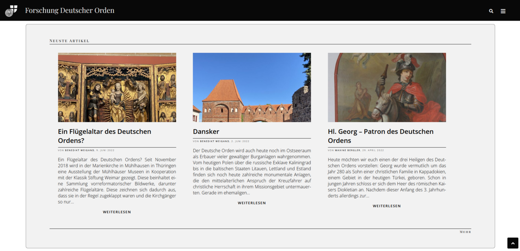Click the Neuste Artikel section heading
The height and width of the screenshot is (251, 520).
pos(69,41)
